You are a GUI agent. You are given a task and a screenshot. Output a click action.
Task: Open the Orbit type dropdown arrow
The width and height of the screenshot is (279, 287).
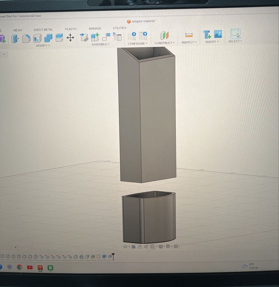(x=129, y=247)
